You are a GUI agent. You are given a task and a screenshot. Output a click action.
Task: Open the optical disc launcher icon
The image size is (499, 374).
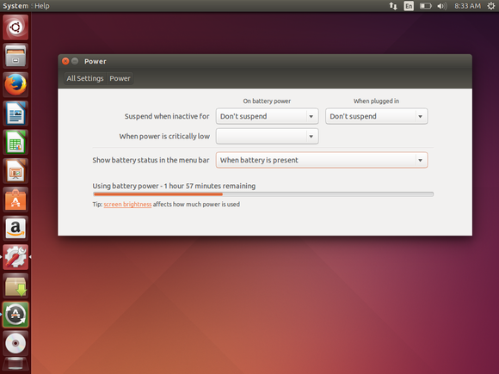[x=15, y=343]
